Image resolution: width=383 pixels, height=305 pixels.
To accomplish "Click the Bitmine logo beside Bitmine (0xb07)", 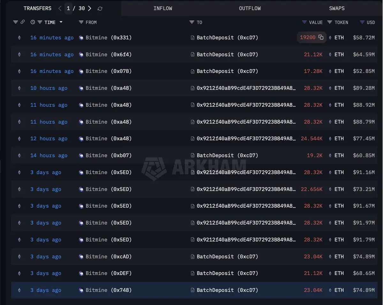I will (x=81, y=155).
